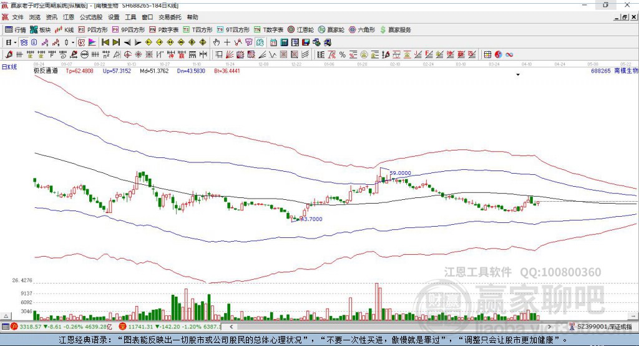Click the bar chart n² icon
The width and height of the screenshot is (639, 346).
coord(106,55)
